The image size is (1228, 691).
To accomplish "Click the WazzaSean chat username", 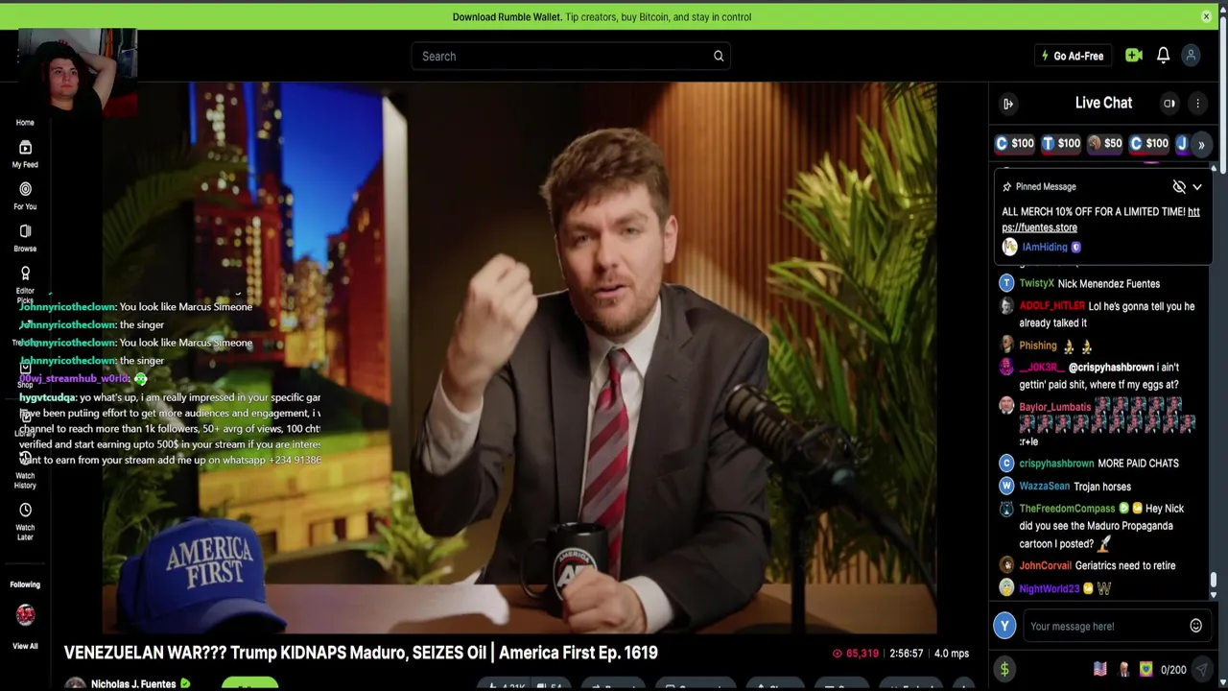I will pyautogui.click(x=1044, y=487).
